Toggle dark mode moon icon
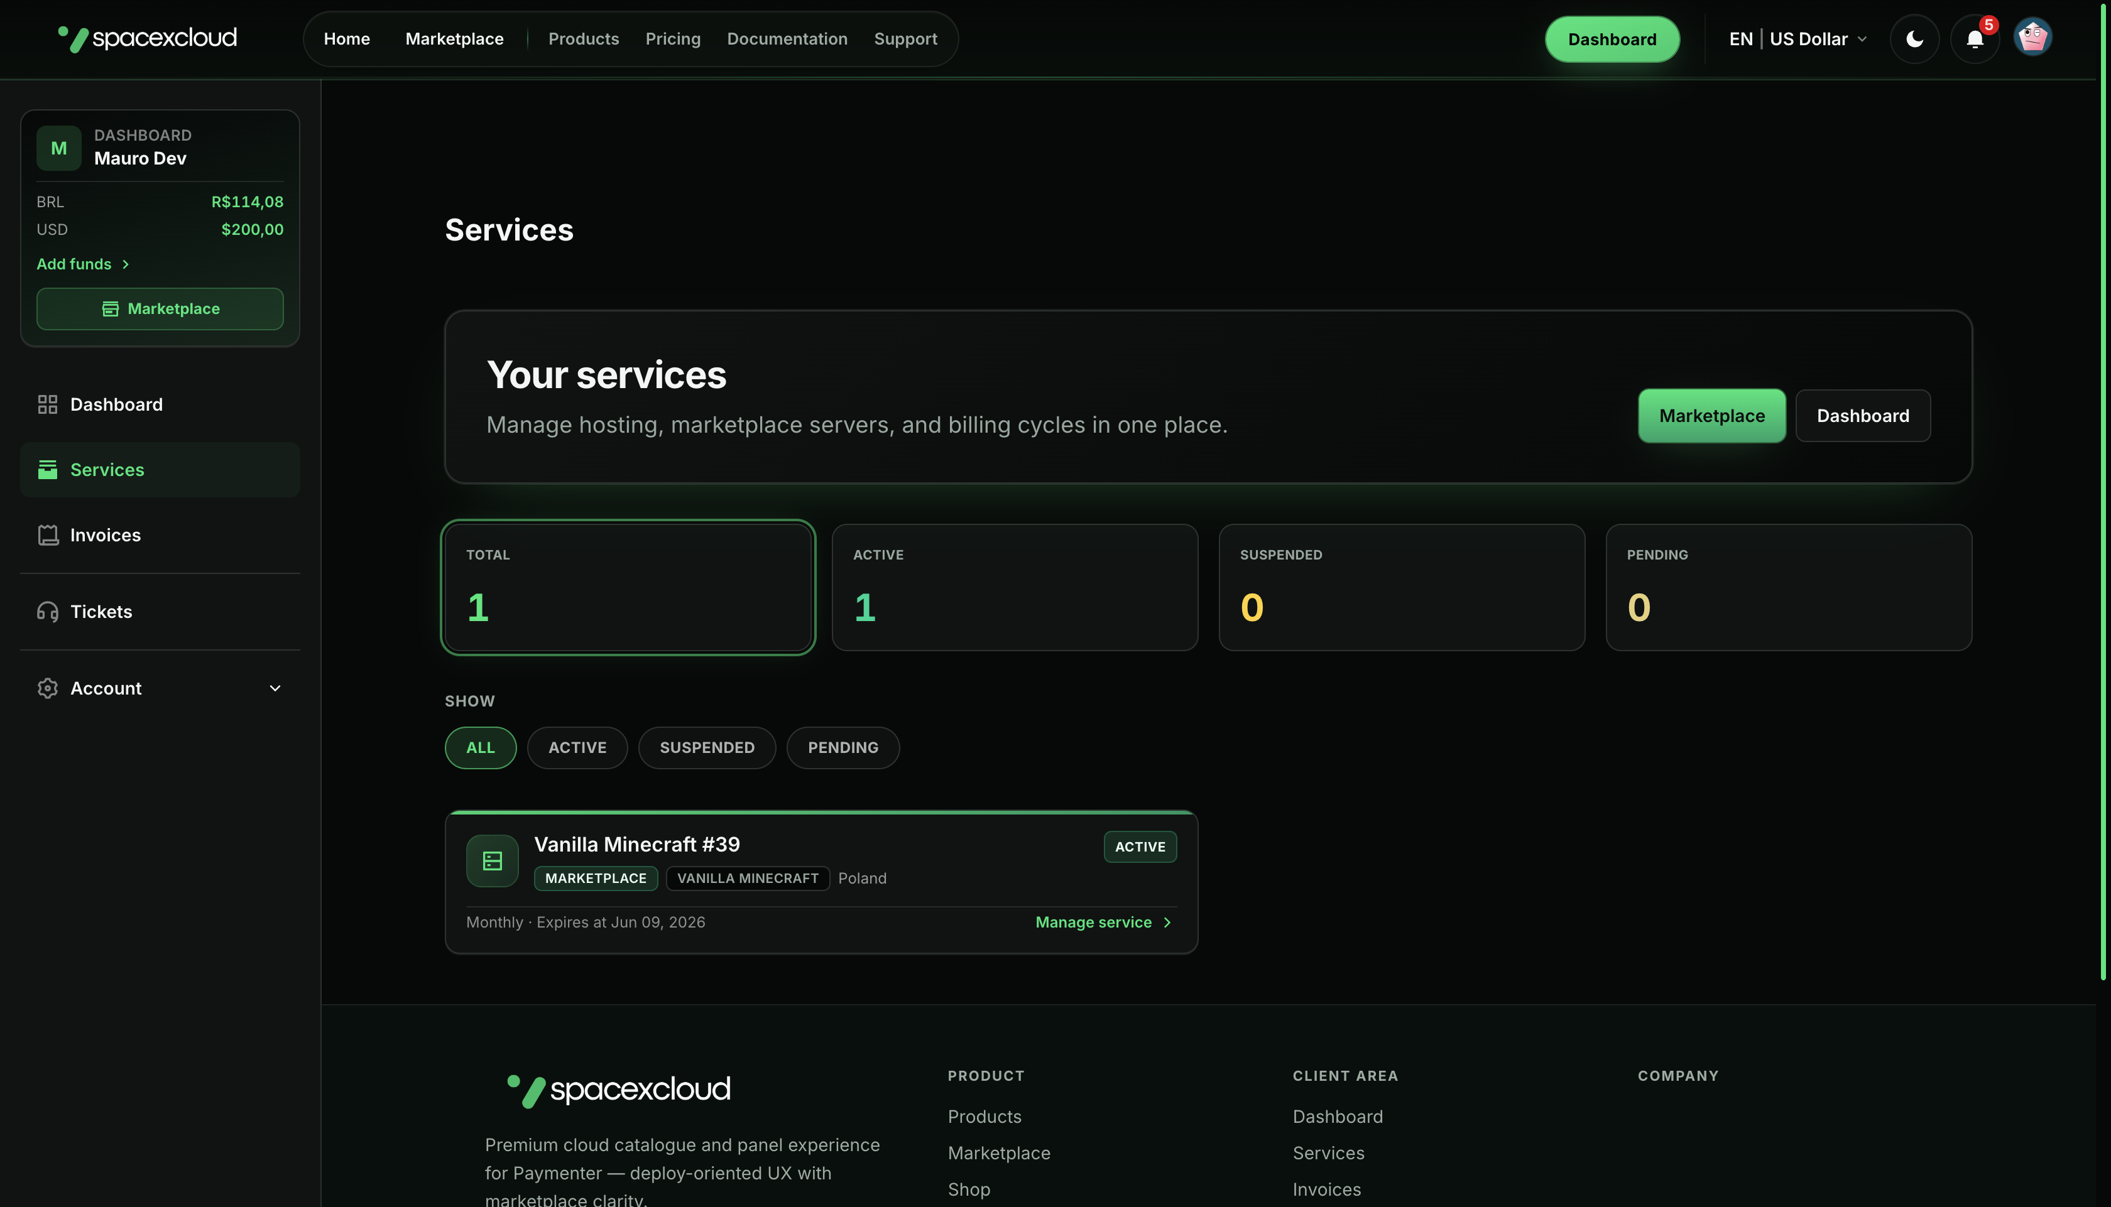Viewport: 2111px width, 1207px height. 1914,39
